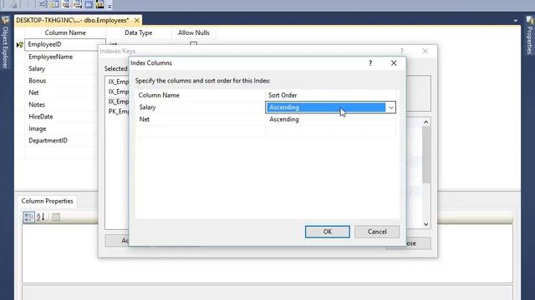Click the Add button in Indexes/Keys dialog
This screenshot has width=535, height=300.
[117, 241]
